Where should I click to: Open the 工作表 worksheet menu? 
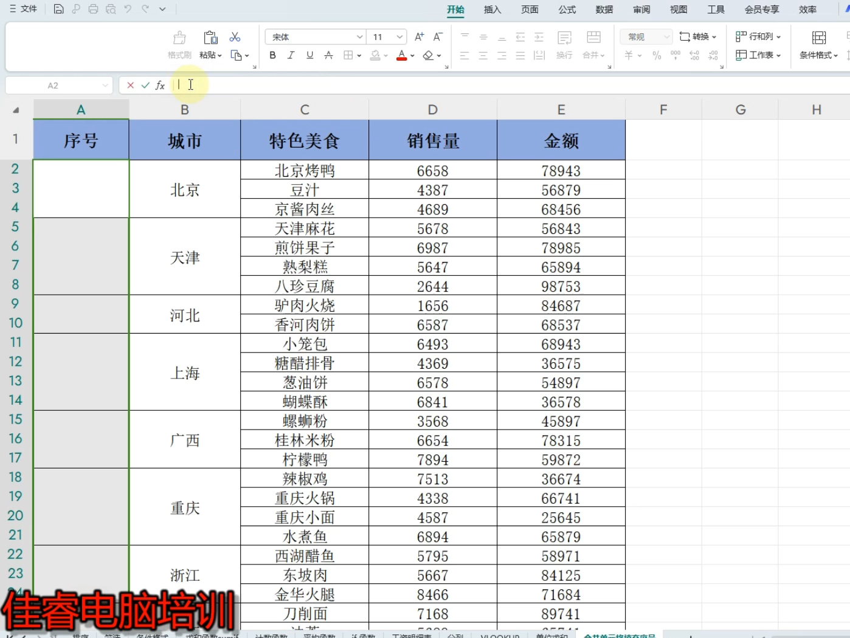click(758, 55)
